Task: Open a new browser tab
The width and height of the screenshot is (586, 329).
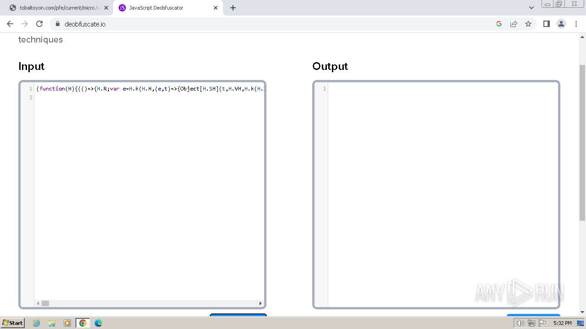Action: 233,8
